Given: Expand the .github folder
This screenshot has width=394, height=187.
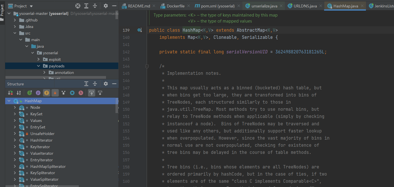Looking at the screenshot, I should point(15,20).
